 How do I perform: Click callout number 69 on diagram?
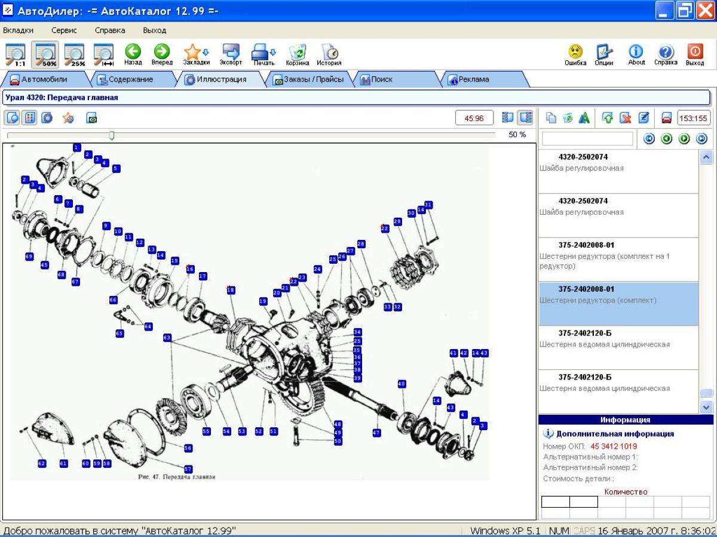[x=29, y=256]
